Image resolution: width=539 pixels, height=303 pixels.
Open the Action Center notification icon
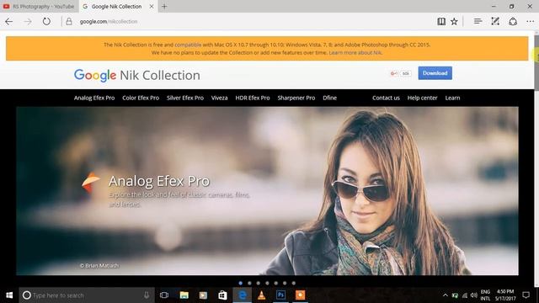click(526, 295)
